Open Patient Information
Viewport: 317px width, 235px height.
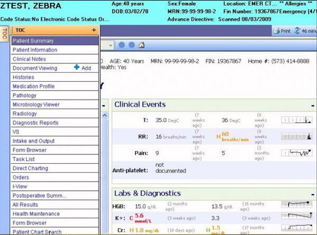[55, 50]
